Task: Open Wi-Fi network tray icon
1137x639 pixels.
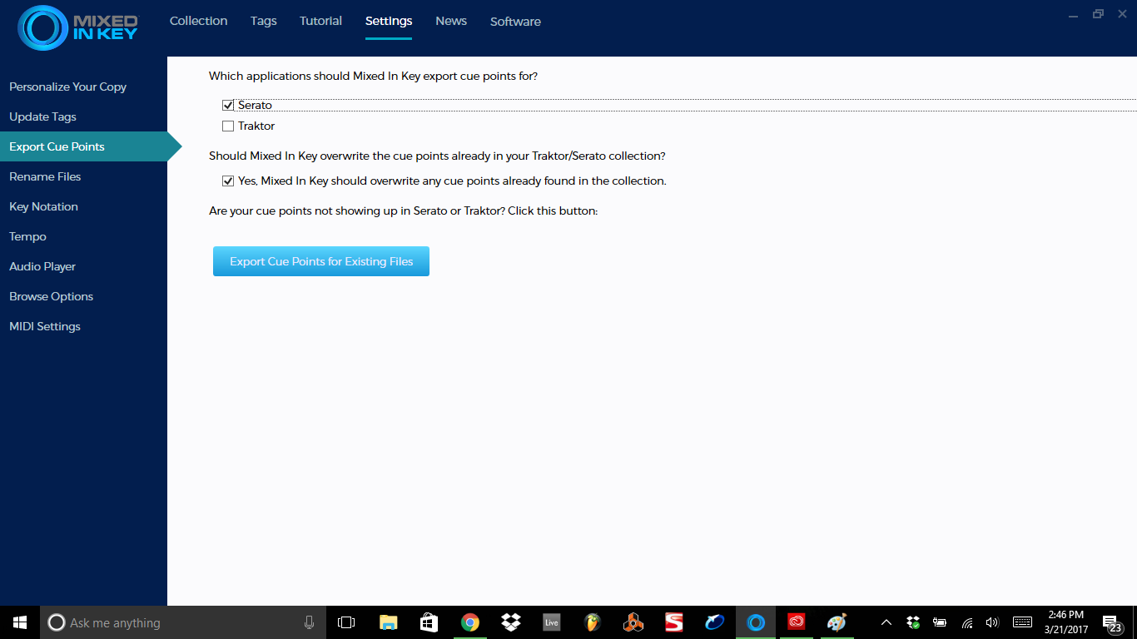Action: pyautogui.click(x=967, y=622)
